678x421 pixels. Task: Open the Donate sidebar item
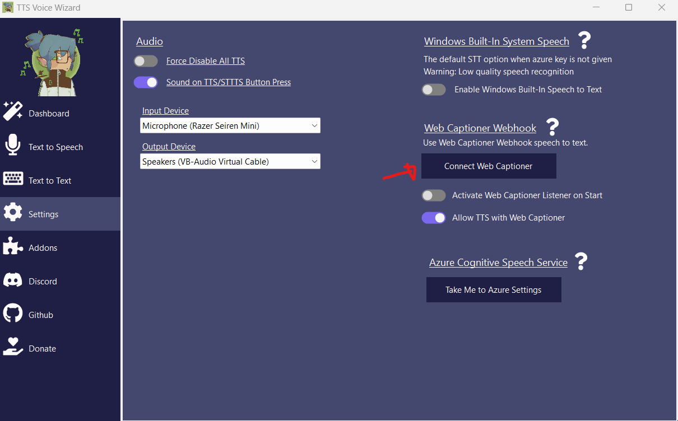(x=60, y=348)
